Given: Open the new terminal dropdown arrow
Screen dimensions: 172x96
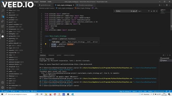Looking at the screenshot, I should tap(165, 55).
